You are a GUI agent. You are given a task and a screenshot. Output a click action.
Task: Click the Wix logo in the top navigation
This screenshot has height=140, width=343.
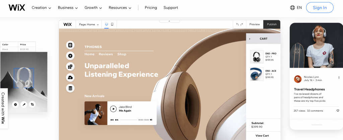[17, 8]
